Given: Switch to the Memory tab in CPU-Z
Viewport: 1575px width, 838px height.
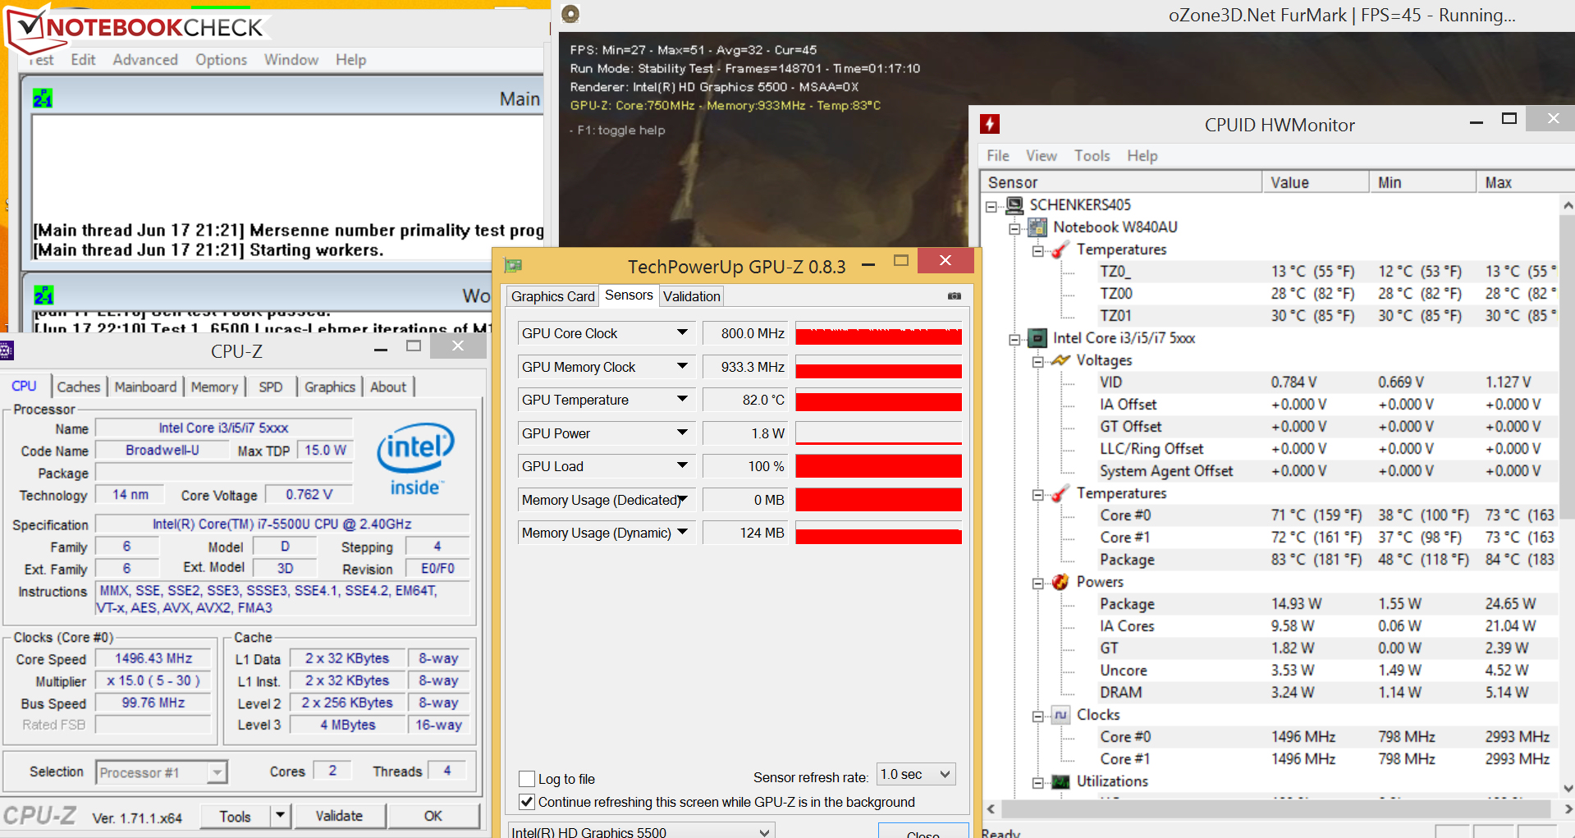Looking at the screenshot, I should tap(214, 387).
